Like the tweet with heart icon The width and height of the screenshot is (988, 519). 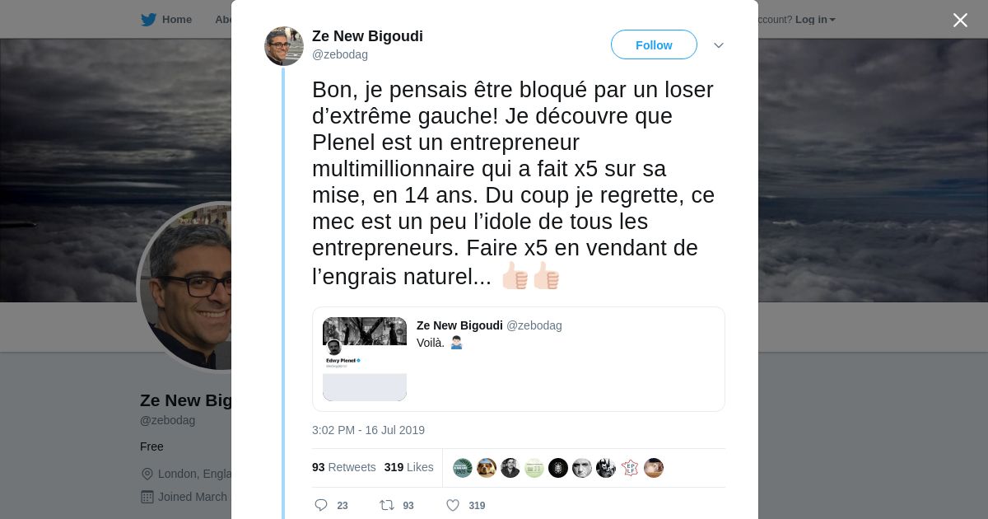(x=453, y=505)
